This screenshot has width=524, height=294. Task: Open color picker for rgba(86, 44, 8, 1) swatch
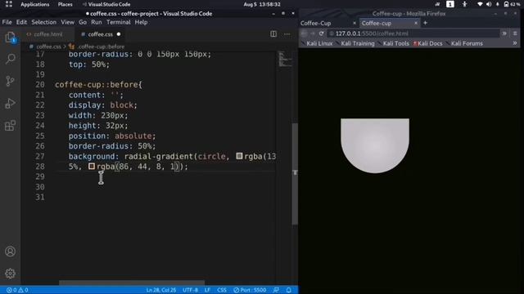92,166
